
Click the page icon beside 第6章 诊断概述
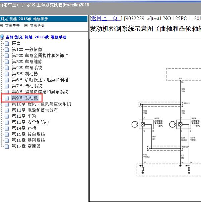click(7, 80)
